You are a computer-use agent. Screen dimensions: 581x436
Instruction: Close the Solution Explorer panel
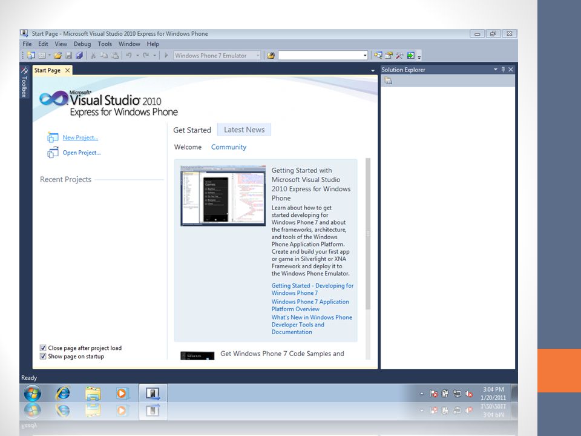511,69
